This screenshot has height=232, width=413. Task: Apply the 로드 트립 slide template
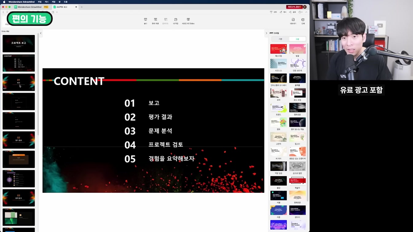click(x=297, y=93)
